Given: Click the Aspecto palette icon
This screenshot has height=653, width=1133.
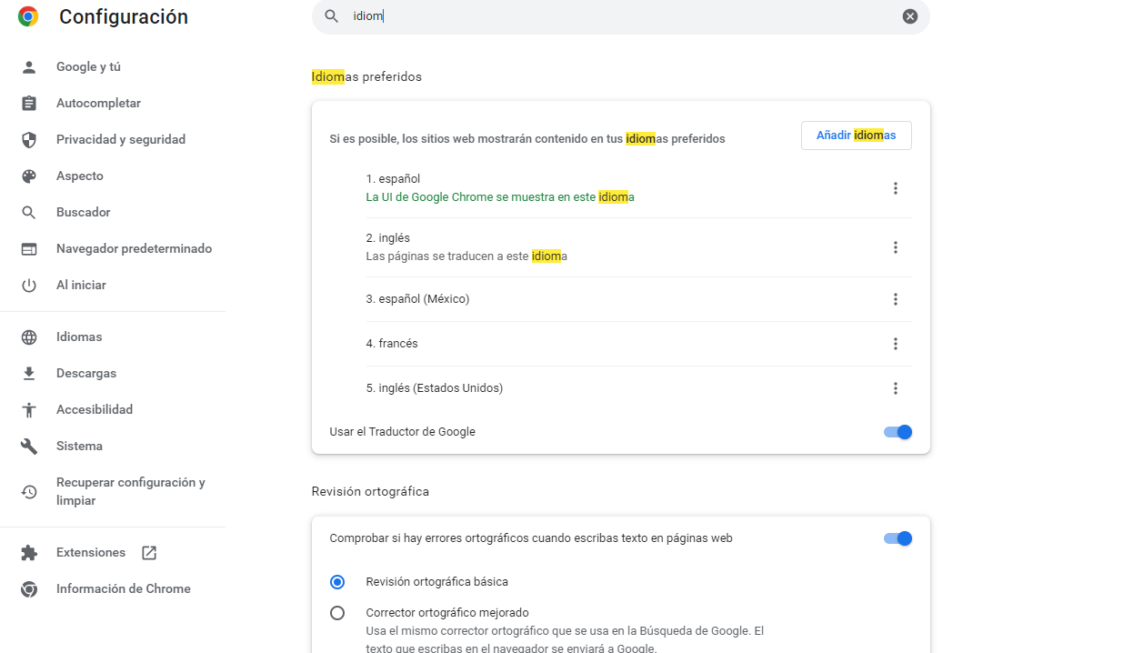Looking at the screenshot, I should [x=29, y=176].
